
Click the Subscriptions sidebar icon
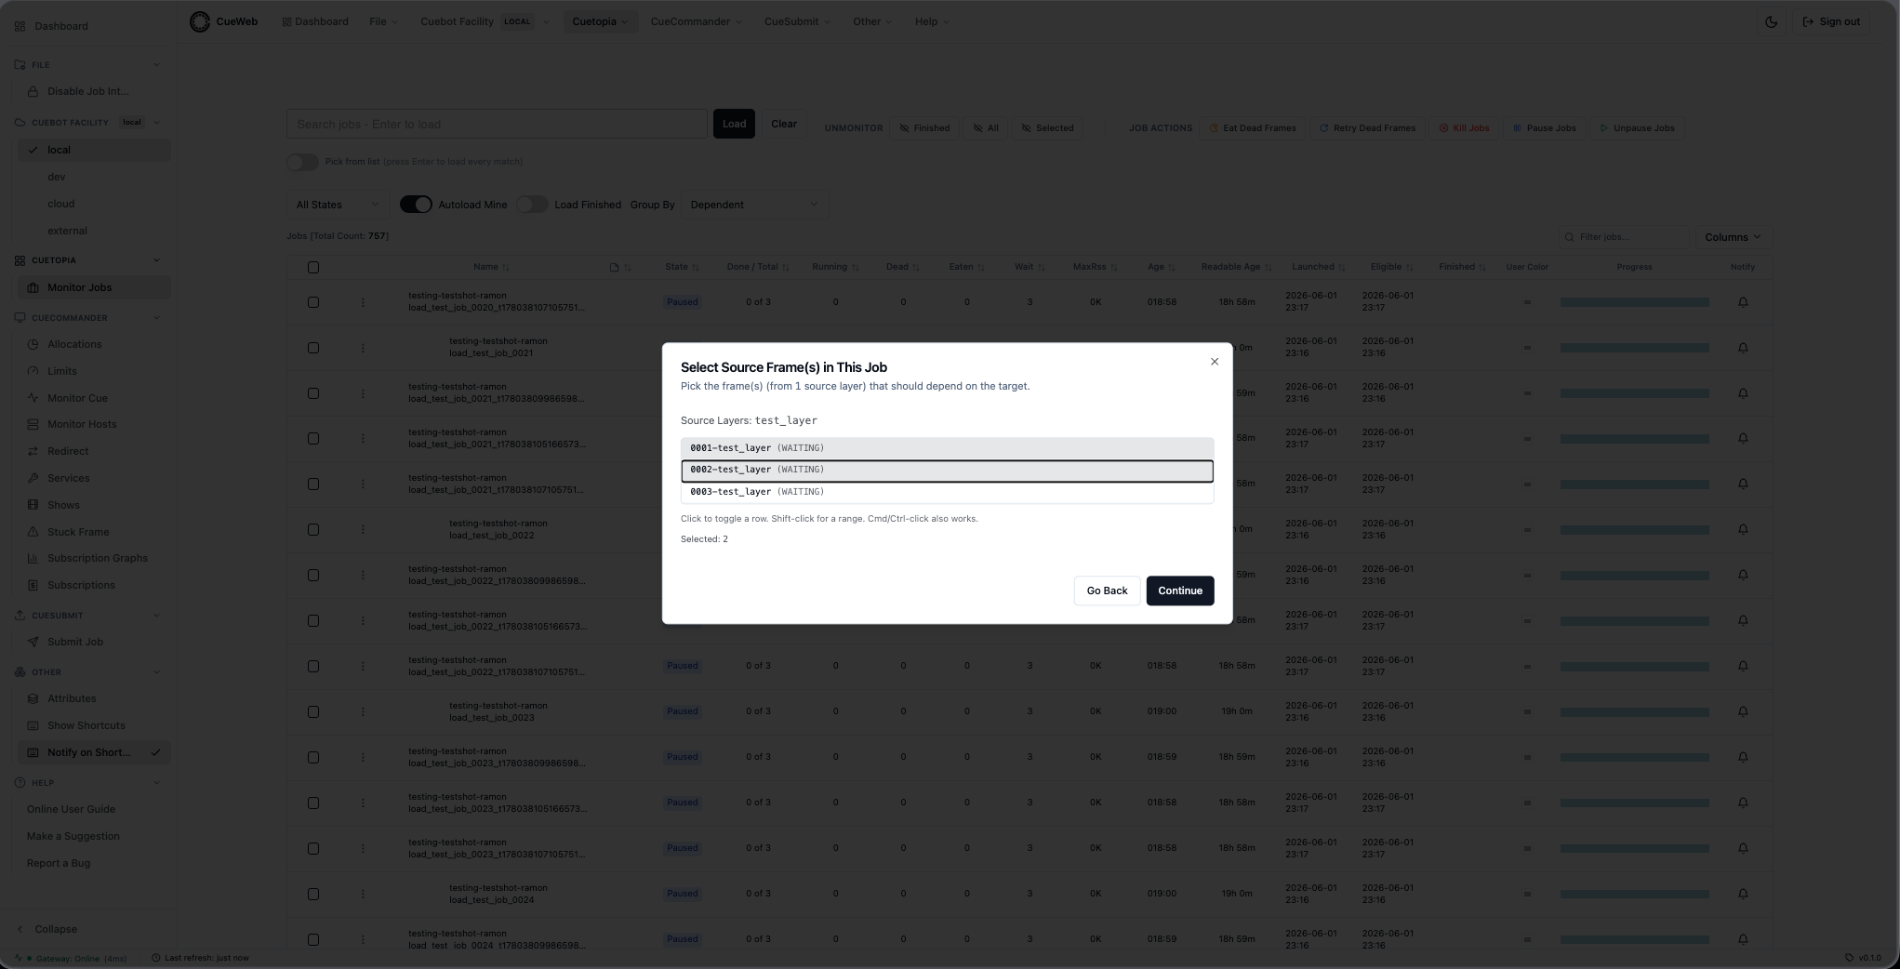(x=33, y=585)
